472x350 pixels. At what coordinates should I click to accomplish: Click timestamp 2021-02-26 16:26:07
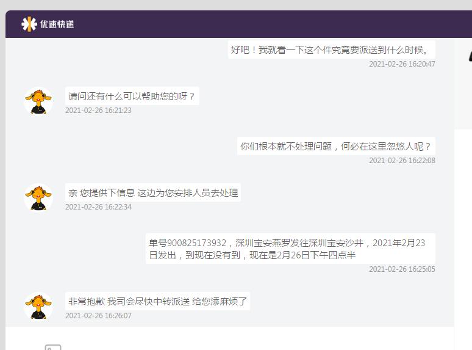[98, 316]
